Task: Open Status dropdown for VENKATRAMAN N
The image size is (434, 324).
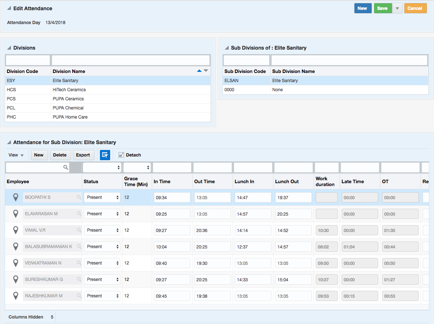Action: (102, 263)
